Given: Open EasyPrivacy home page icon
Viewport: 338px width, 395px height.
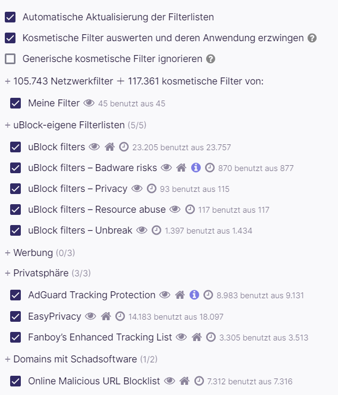Looking at the screenshot, I should pyautogui.click(x=106, y=316).
